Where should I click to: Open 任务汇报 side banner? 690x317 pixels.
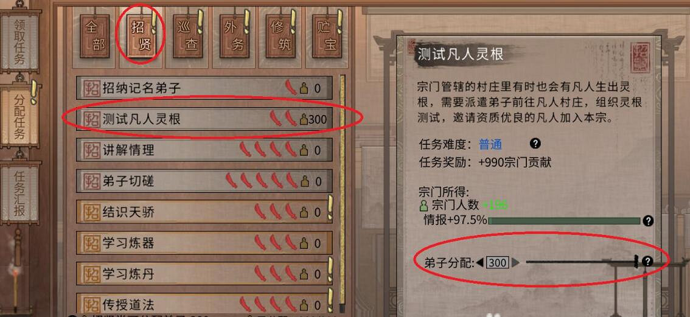pos(20,192)
